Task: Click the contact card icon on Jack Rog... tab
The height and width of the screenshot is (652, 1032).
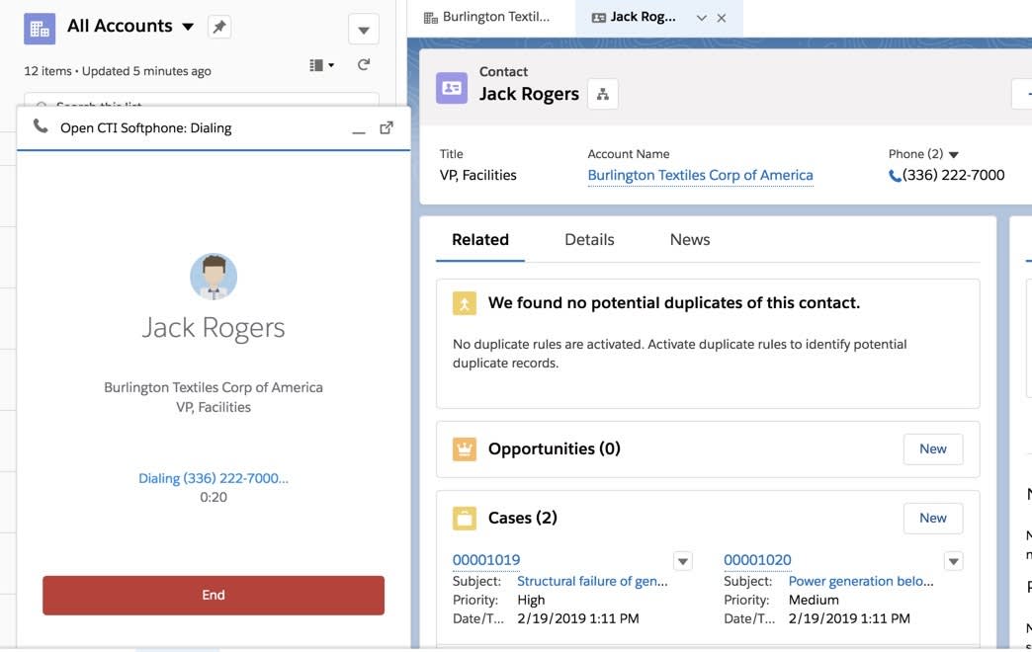Action: click(599, 18)
